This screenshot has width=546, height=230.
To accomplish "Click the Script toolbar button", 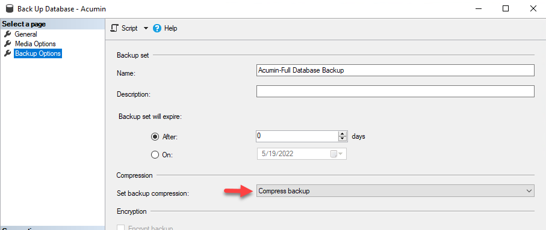I will (x=124, y=28).
